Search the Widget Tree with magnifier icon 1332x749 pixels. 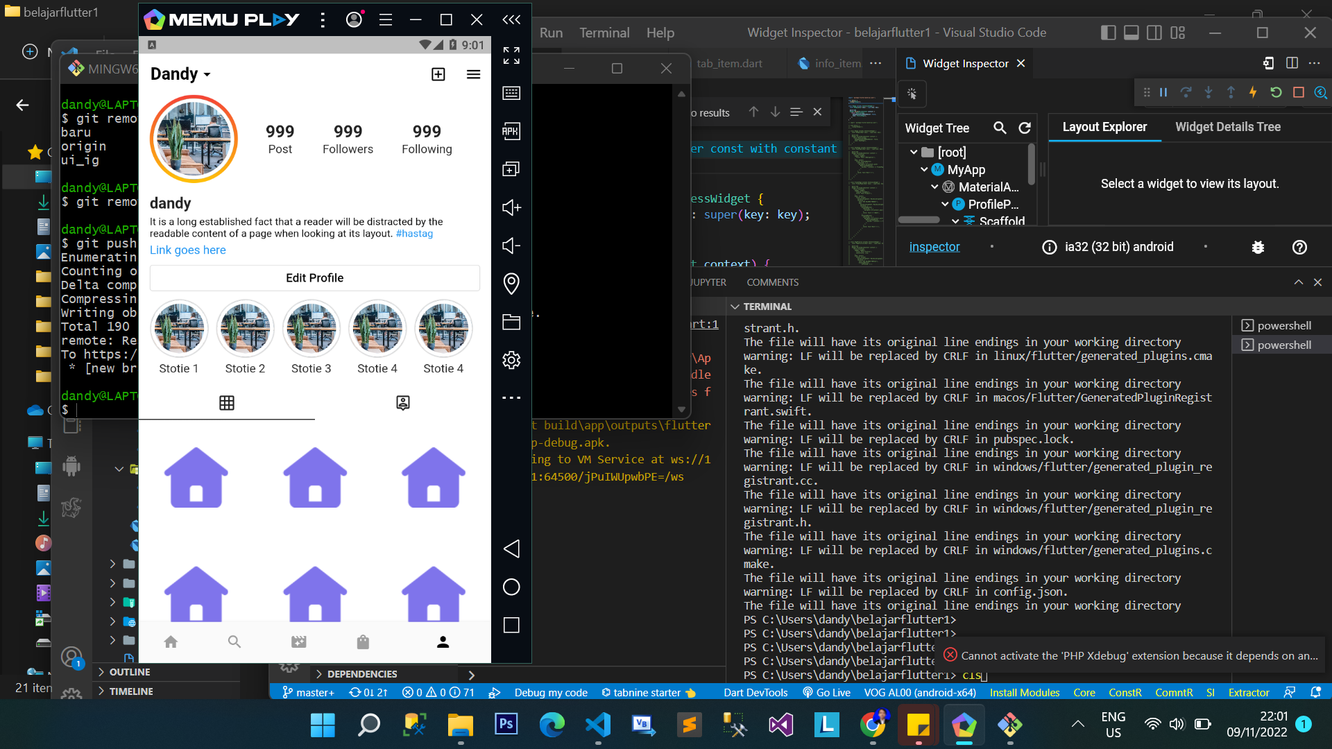click(1000, 128)
